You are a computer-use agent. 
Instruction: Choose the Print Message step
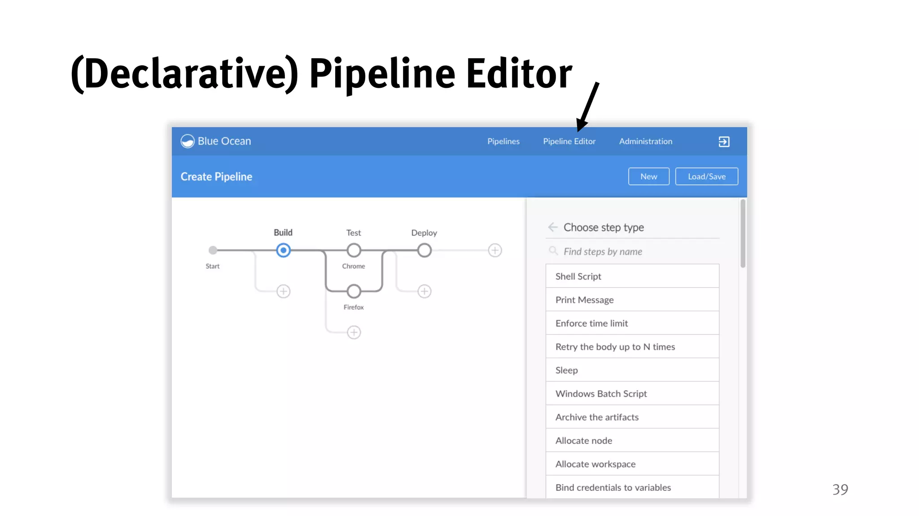coord(632,300)
